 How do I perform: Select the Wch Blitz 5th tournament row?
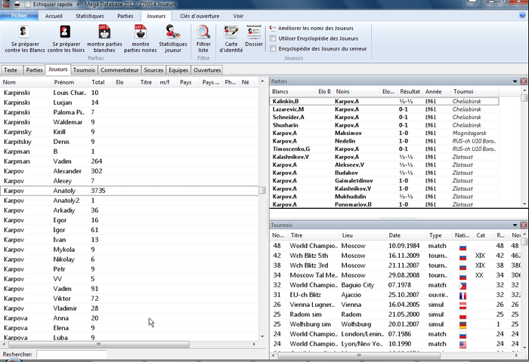click(x=395, y=256)
